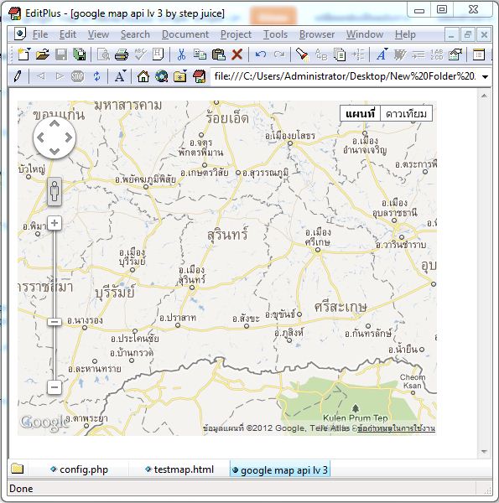Expand the address bar dropdown arrow
Viewport: 499px width, 503px height.
(x=486, y=77)
